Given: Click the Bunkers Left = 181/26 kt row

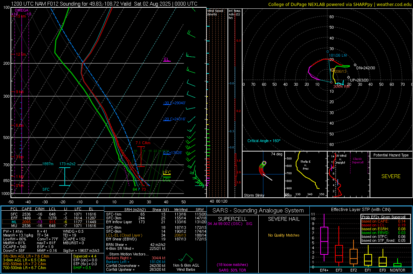Looking at the screenshot, I should pyautogui.click(x=136, y=262).
